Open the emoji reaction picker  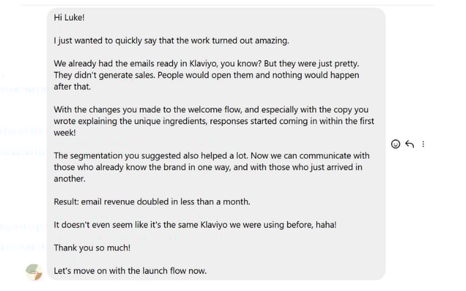pyautogui.click(x=396, y=144)
